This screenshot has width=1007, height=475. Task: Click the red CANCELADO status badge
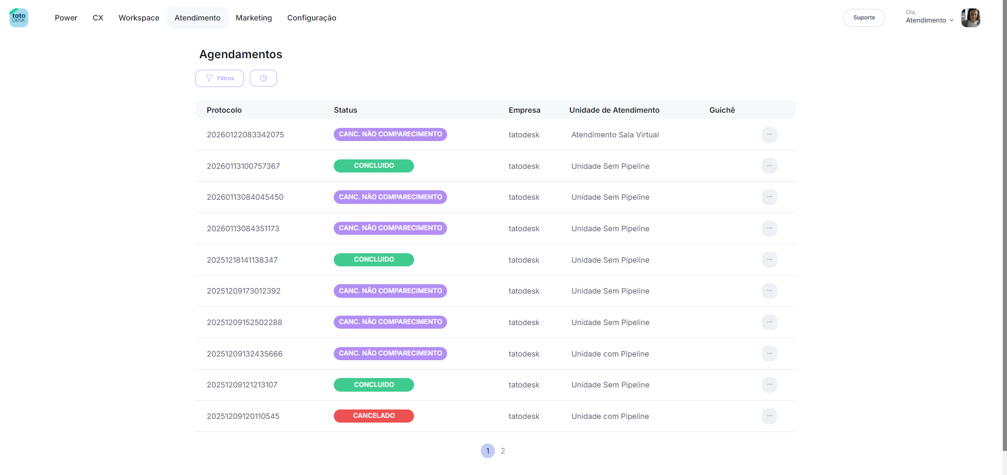point(374,416)
